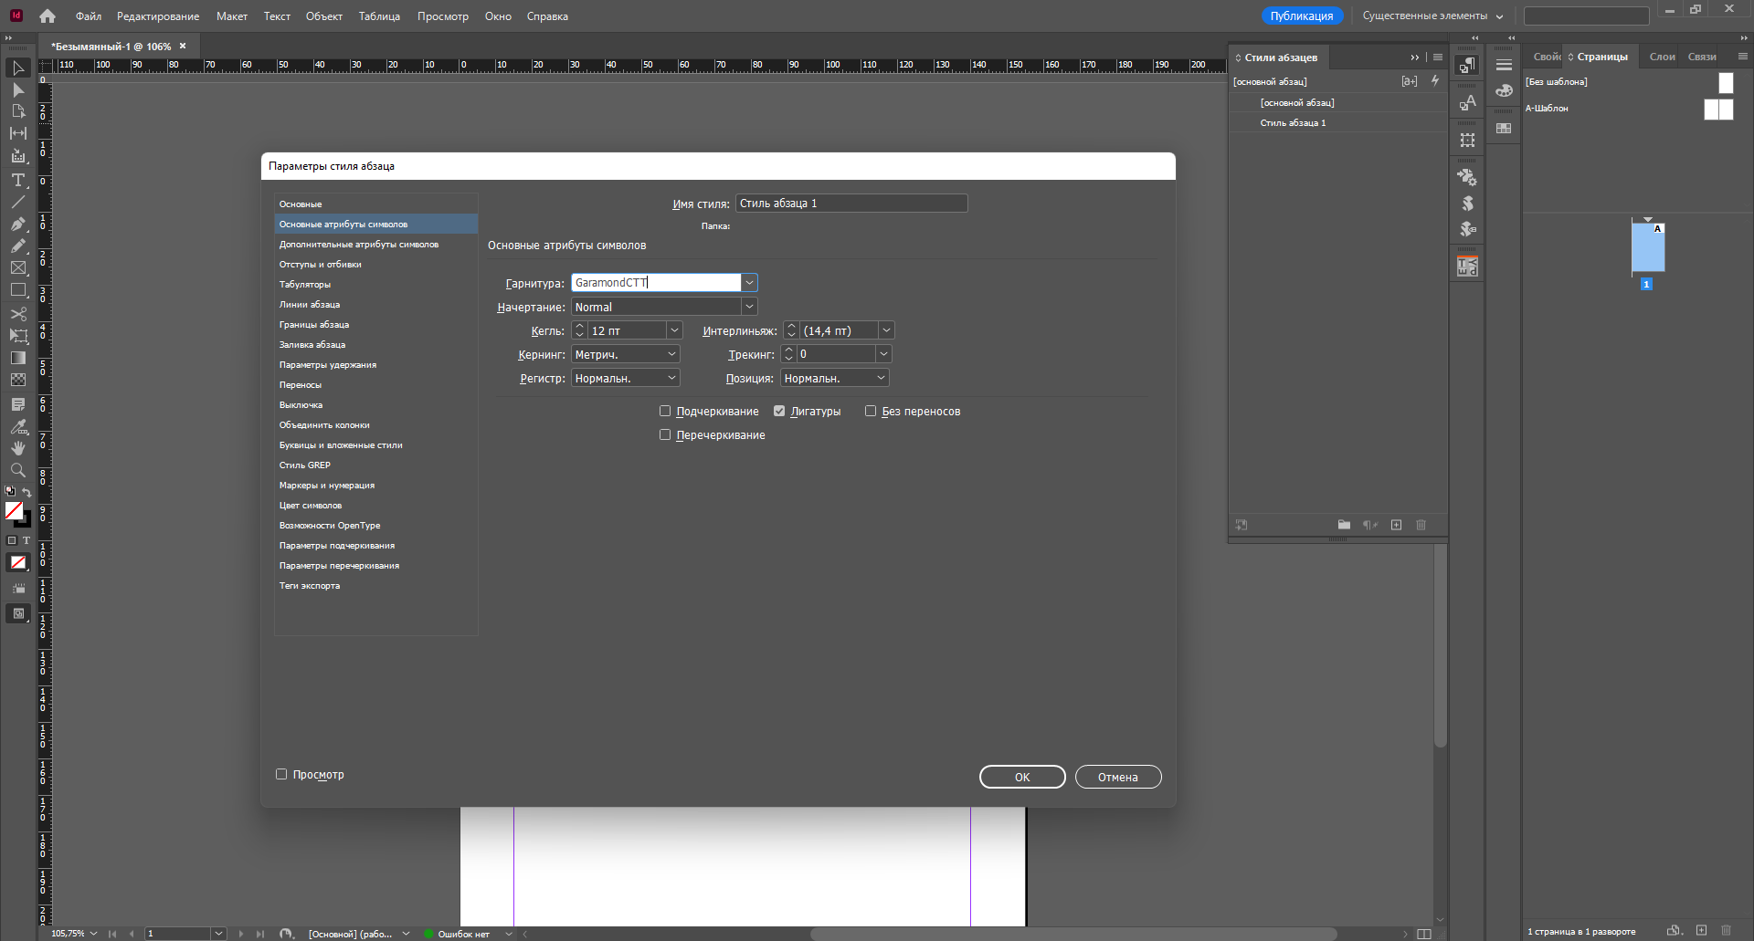The width and height of the screenshot is (1754, 941).
Task: Select the Rectangle Frame tool
Action: click(x=17, y=268)
